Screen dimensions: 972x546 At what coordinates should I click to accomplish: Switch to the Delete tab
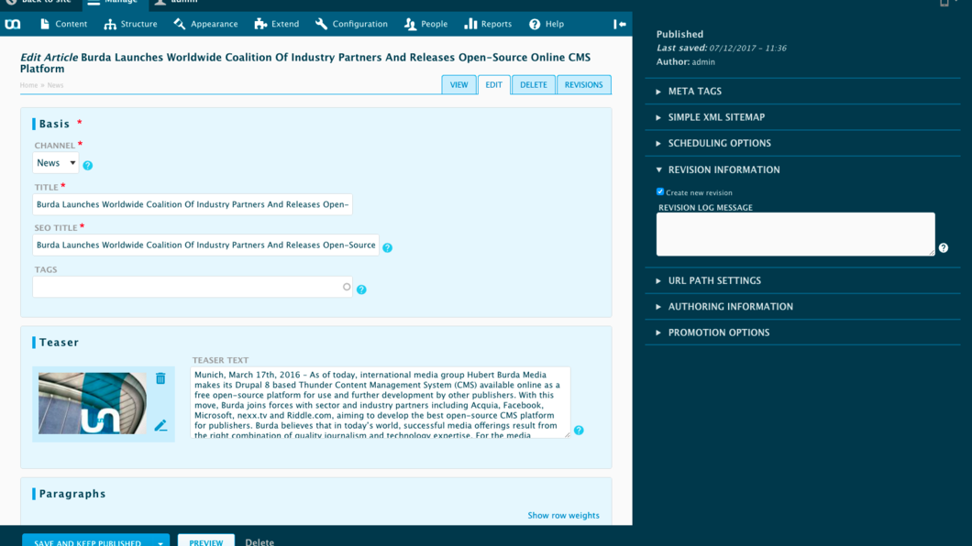(x=534, y=85)
